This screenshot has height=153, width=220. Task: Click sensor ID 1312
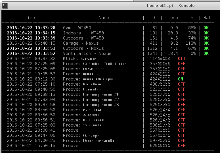click(x=152, y=48)
